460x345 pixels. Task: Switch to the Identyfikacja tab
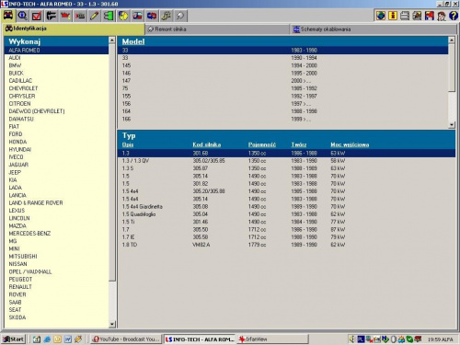click(x=73, y=29)
